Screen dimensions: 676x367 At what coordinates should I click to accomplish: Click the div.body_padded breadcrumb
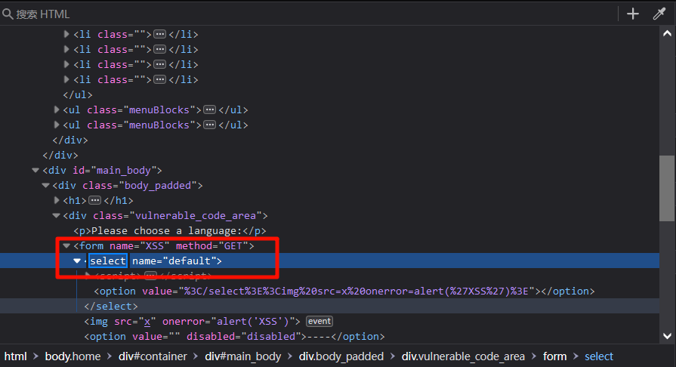point(341,356)
